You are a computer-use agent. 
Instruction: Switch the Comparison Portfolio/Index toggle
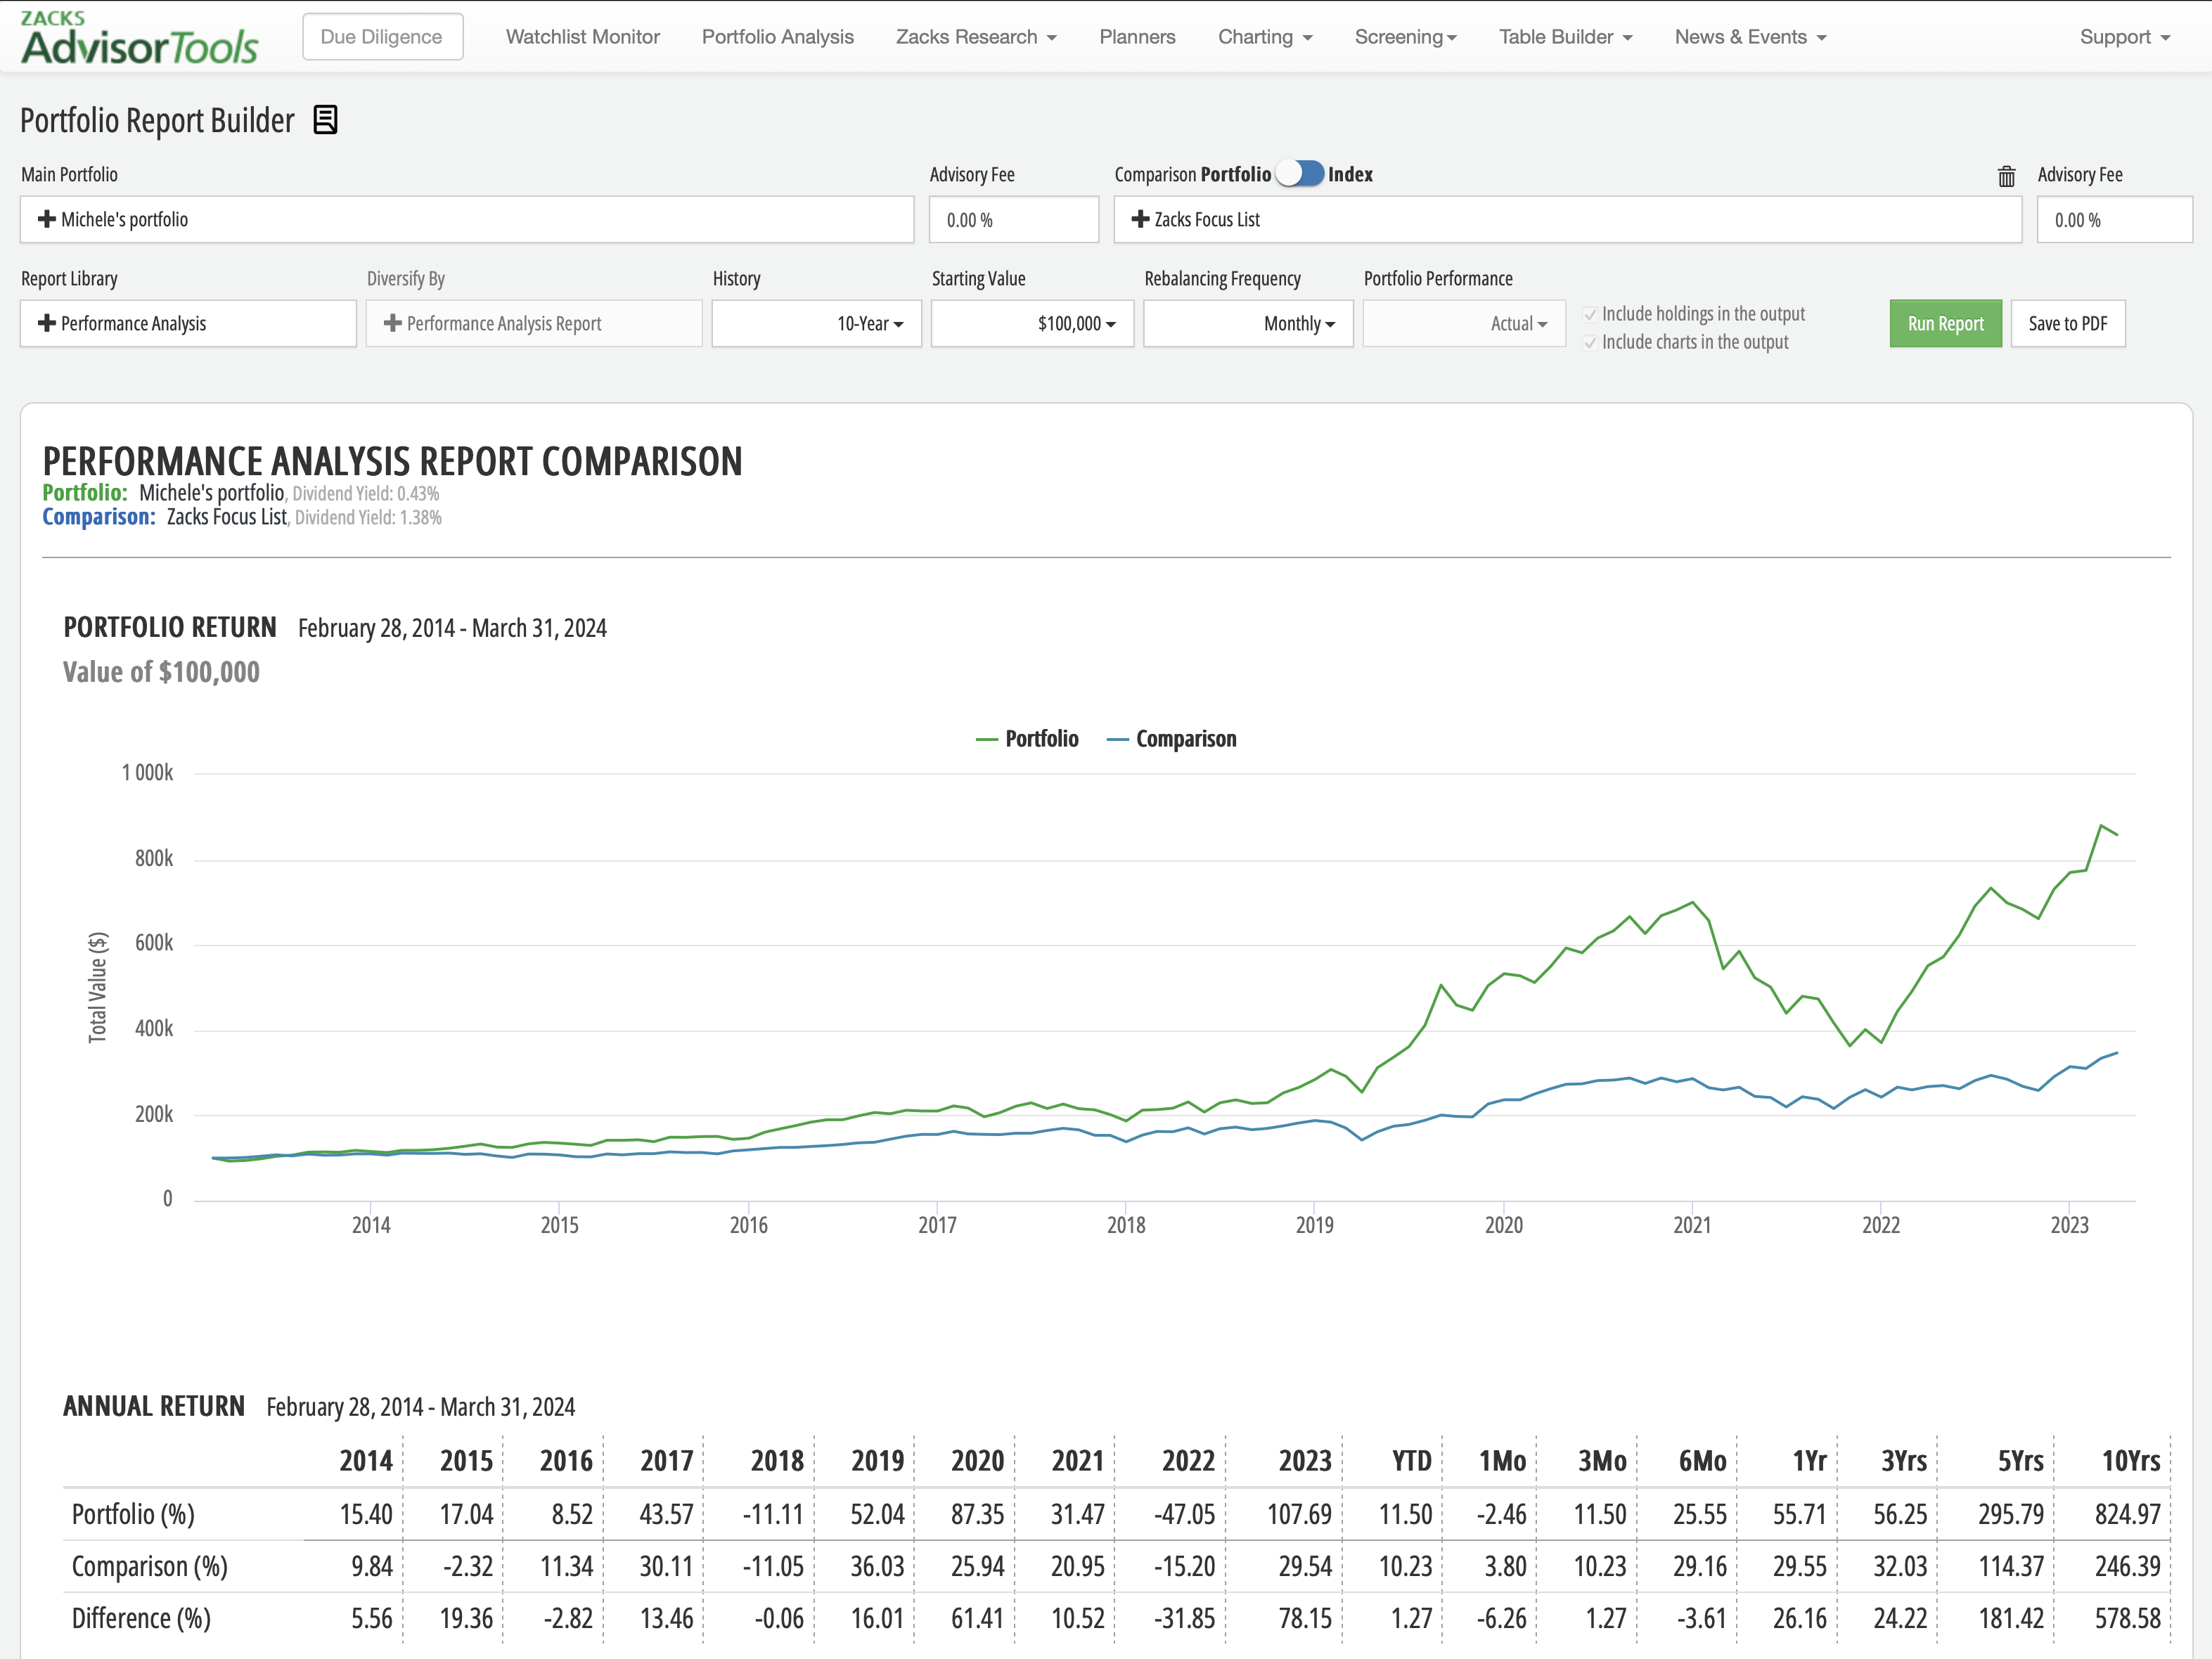[1300, 174]
